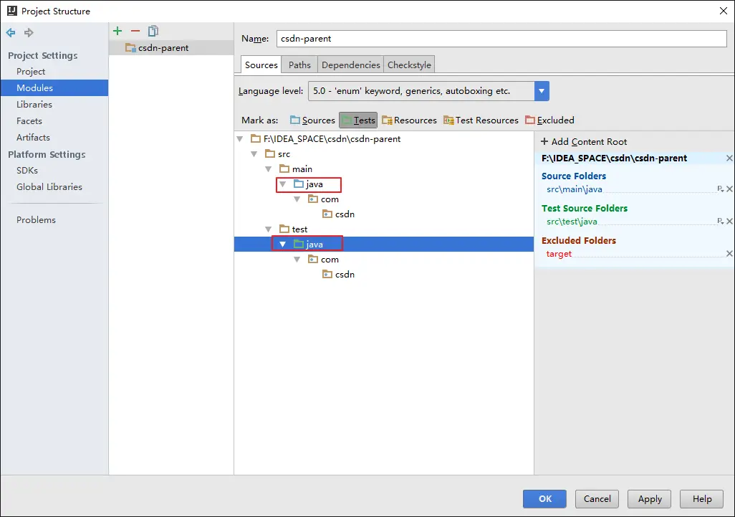Screen dimensions: 735x517
Task: Collapse the com folder under main java
Action: pos(297,199)
